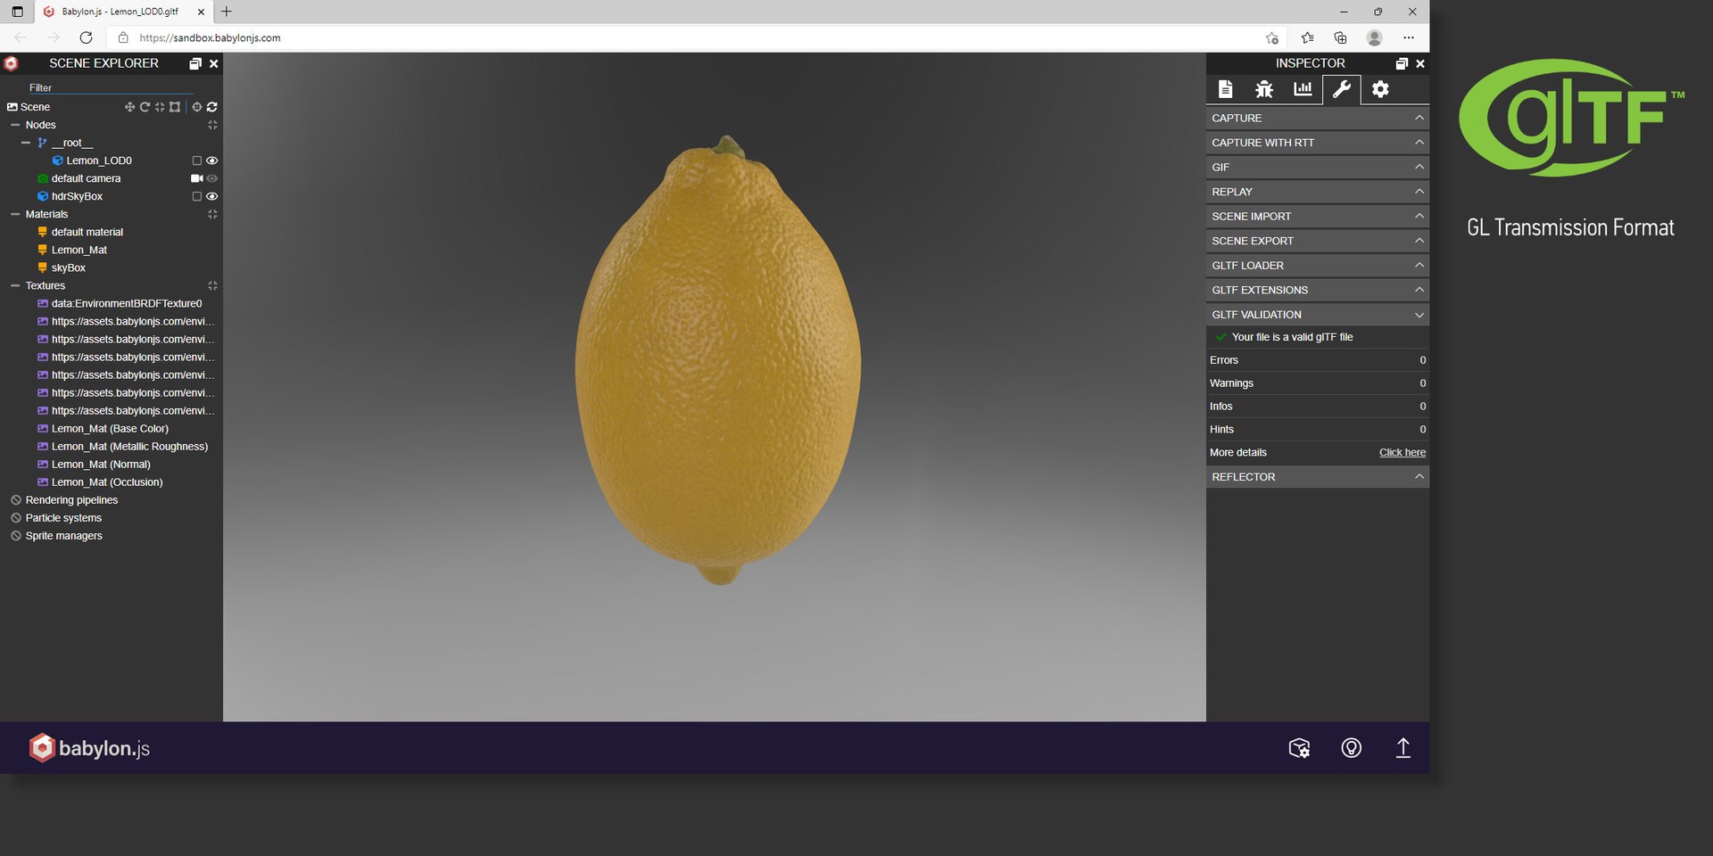Viewport: 1713px width, 856px height.
Task: Tick hdrSkyBox bounding box checkbox
Action: point(197,196)
